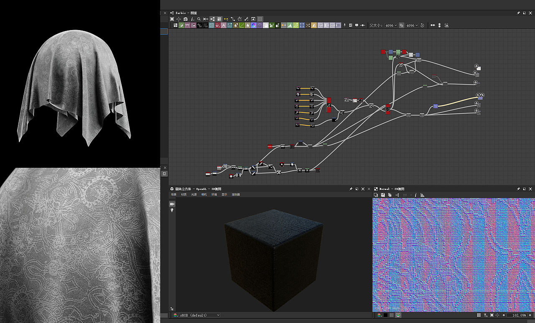
Task: Click the pixel grid icon in 2D view footer
Action: (479, 315)
